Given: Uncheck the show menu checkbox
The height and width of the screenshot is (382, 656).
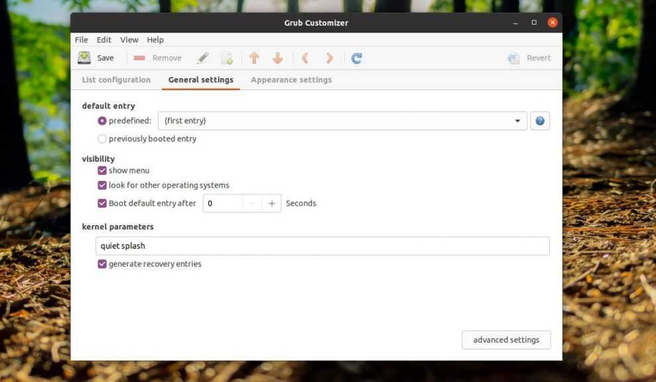Looking at the screenshot, I should [x=102, y=170].
